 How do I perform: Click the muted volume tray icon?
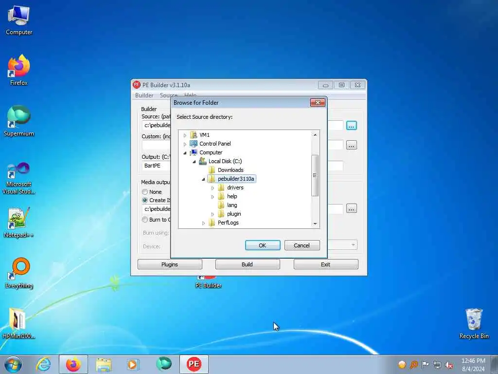(449, 365)
